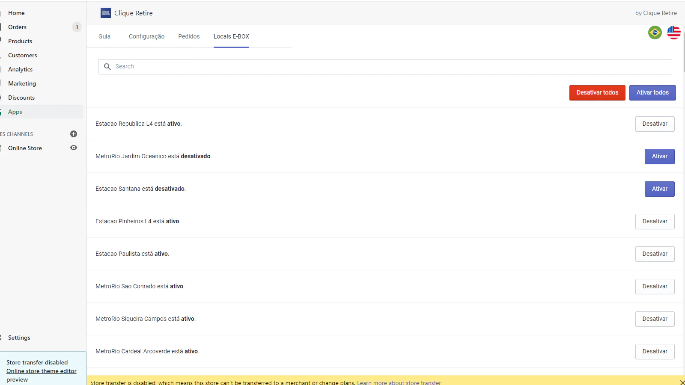Add a sales channel plus icon

[x=74, y=134]
